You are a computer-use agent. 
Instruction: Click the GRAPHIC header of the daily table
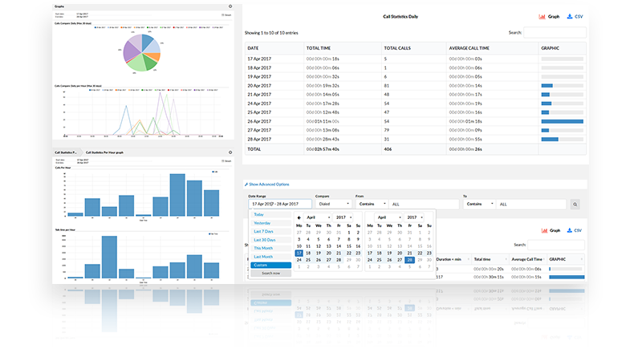click(563, 48)
